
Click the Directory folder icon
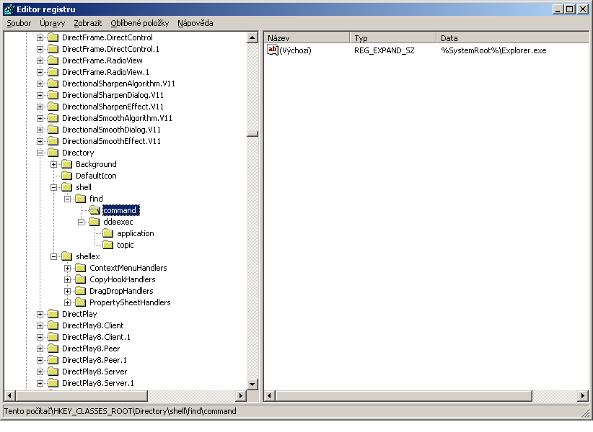click(x=53, y=153)
